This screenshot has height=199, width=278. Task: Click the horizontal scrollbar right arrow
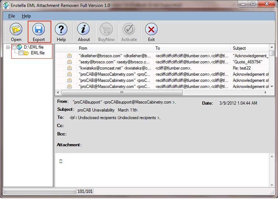pyautogui.click(x=265, y=92)
